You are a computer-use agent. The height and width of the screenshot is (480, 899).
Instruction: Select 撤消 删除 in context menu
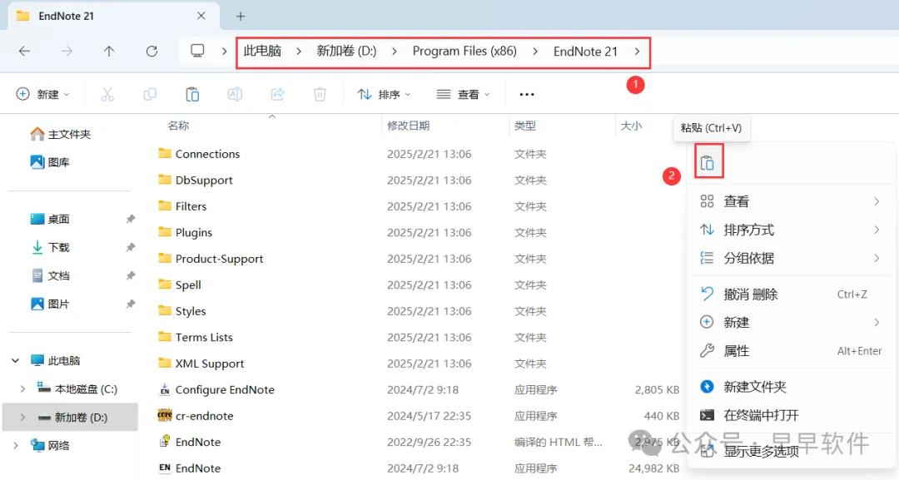[x=790, y=294]
